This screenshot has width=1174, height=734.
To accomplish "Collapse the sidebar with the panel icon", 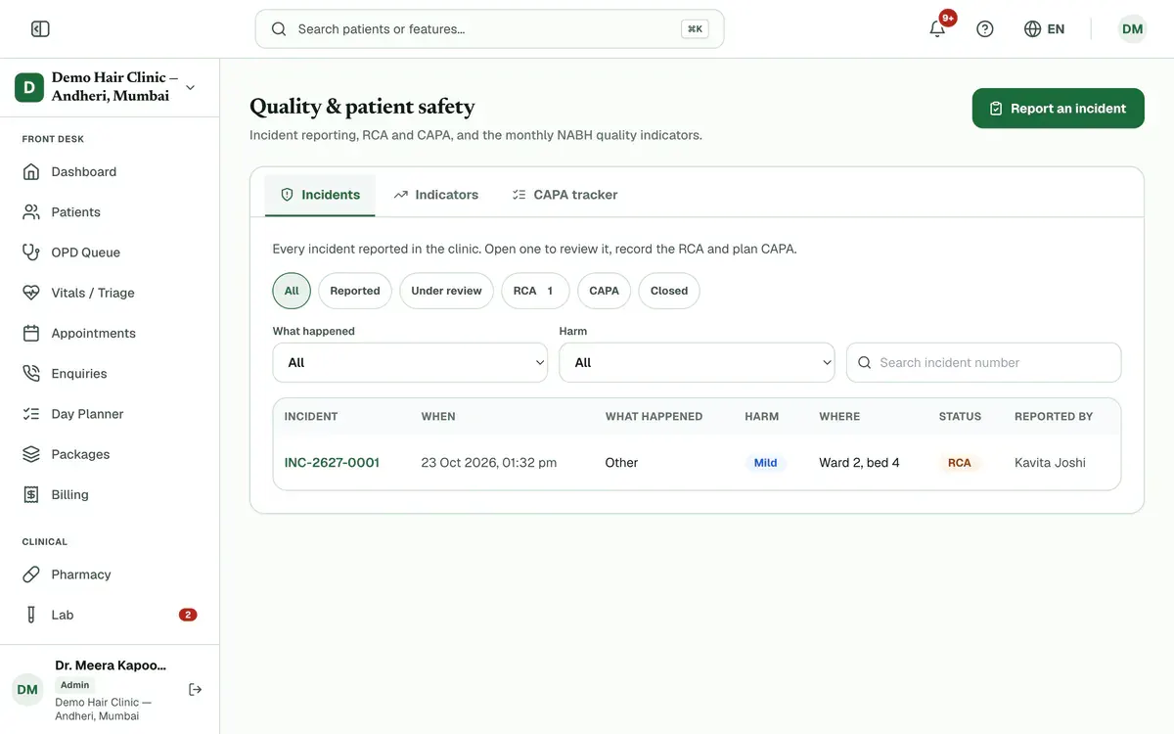I will 40,29.
